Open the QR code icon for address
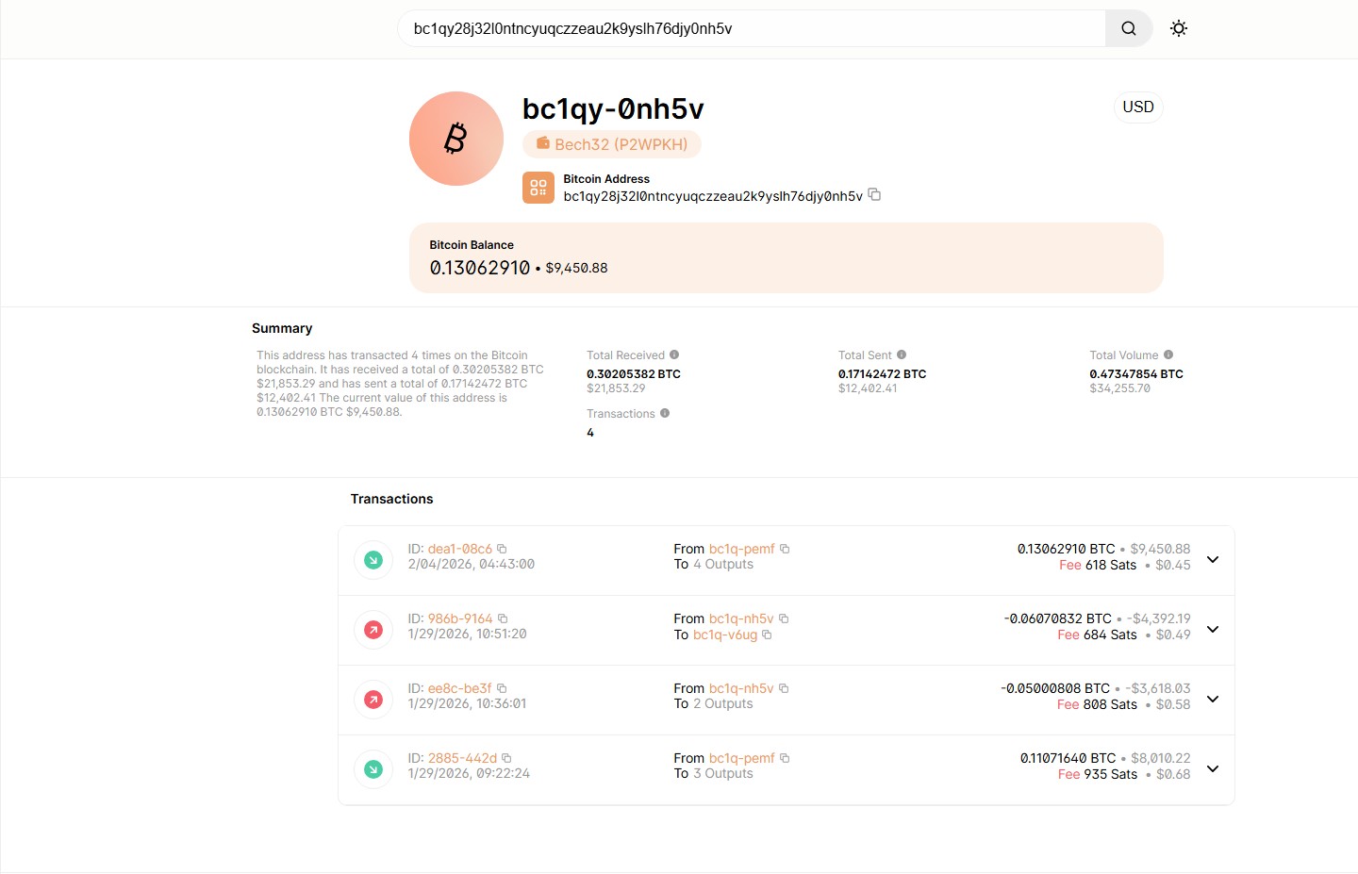This screenshot has width=1358, height=874. [x=538, y=188]
